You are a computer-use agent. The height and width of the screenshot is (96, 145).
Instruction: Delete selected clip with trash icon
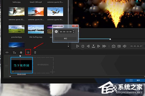pos(35,53)
